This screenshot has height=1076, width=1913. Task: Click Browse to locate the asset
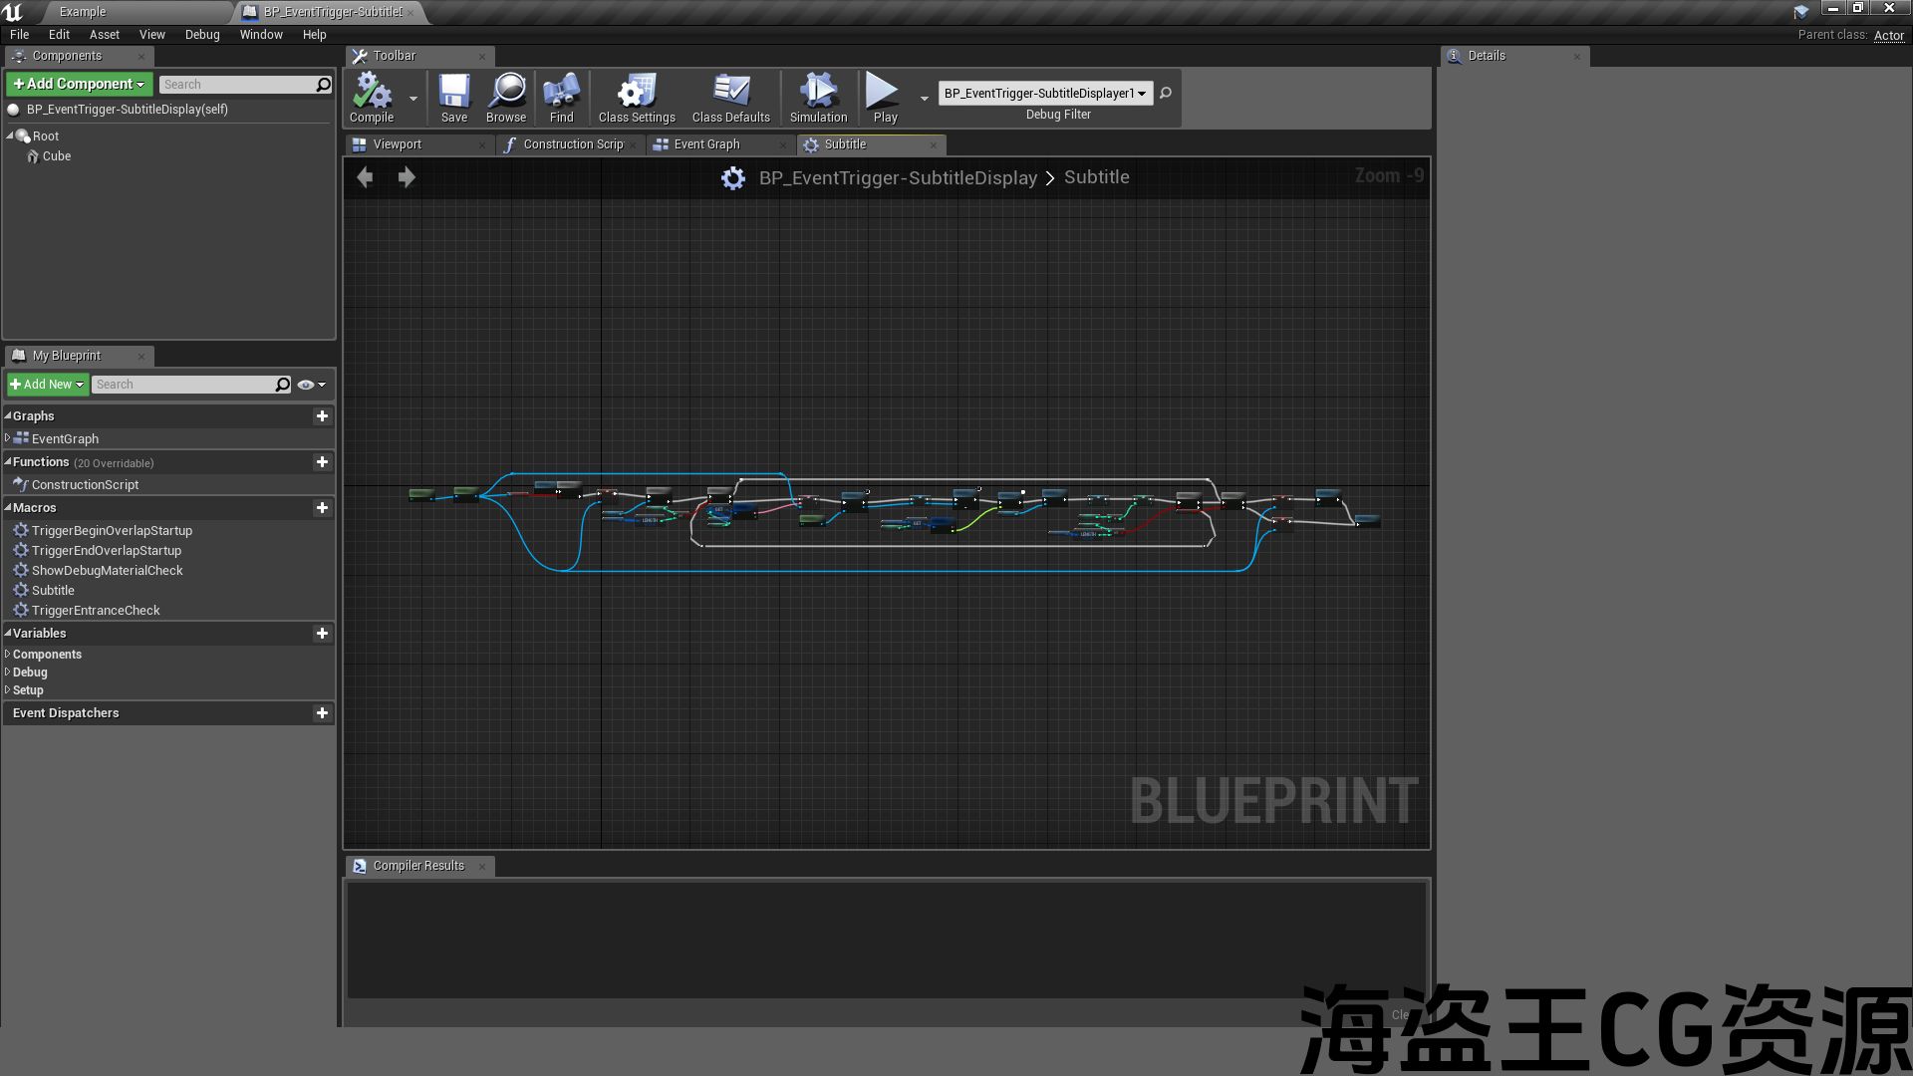506,93
